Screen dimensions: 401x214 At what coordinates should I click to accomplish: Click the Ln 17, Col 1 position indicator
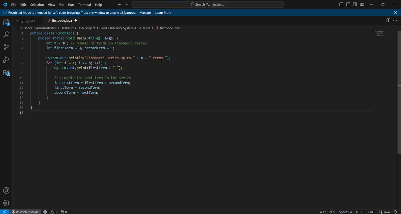(326, 212)
